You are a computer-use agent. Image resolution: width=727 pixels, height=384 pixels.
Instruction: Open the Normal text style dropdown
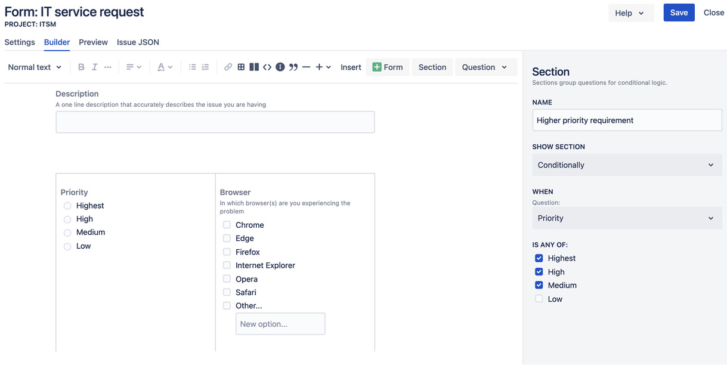coord(34,67)
